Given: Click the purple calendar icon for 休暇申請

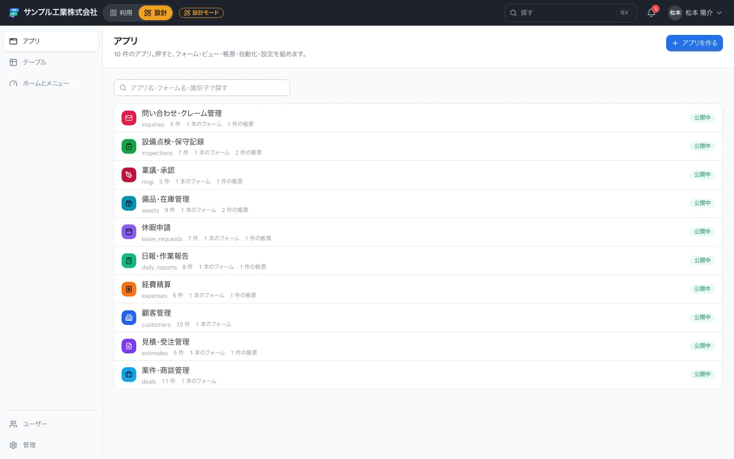Looking at the screenshot, I should click(129, 232).
